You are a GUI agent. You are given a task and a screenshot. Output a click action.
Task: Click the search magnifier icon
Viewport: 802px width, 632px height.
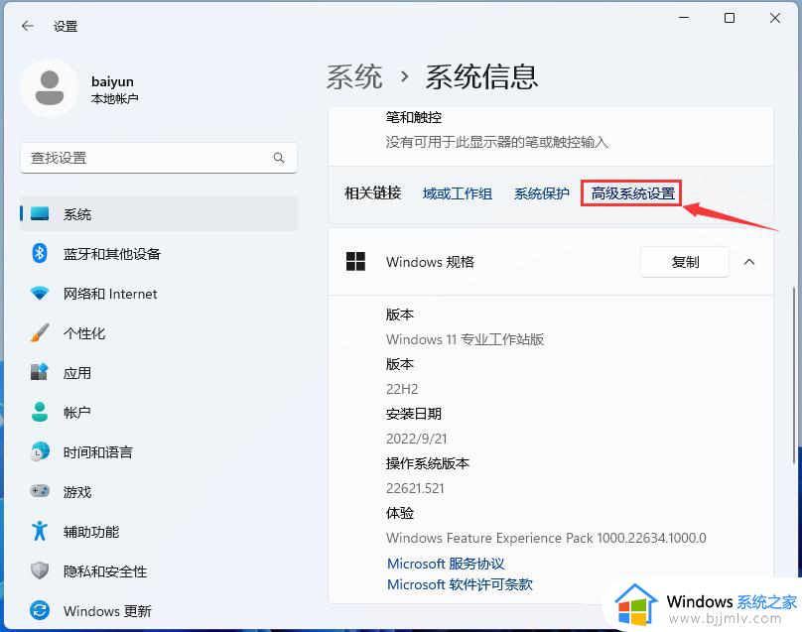[279, 158]
